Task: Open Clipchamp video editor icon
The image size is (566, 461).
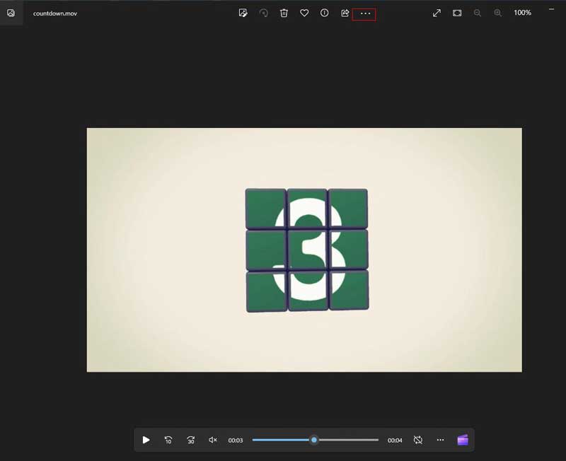Action: point(463,440)
